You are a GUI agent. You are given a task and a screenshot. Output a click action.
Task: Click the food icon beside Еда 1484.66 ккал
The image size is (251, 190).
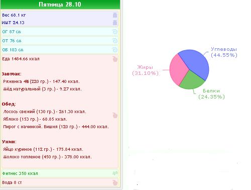pos(115,59)
